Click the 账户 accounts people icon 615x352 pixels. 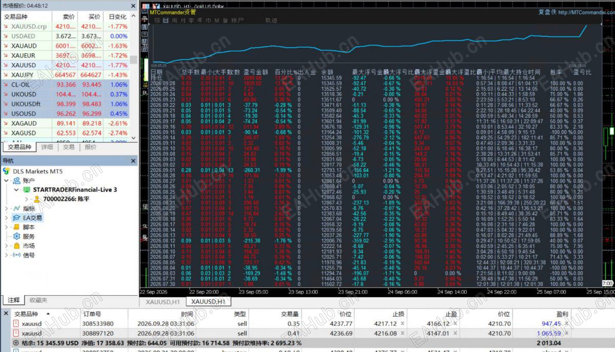point(16,181)
